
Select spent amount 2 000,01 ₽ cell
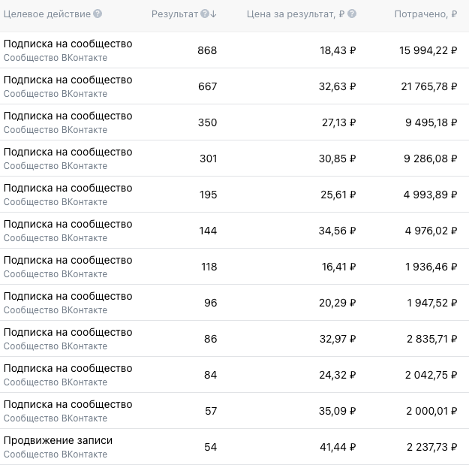pyautogui.click(x=431, y=411)
